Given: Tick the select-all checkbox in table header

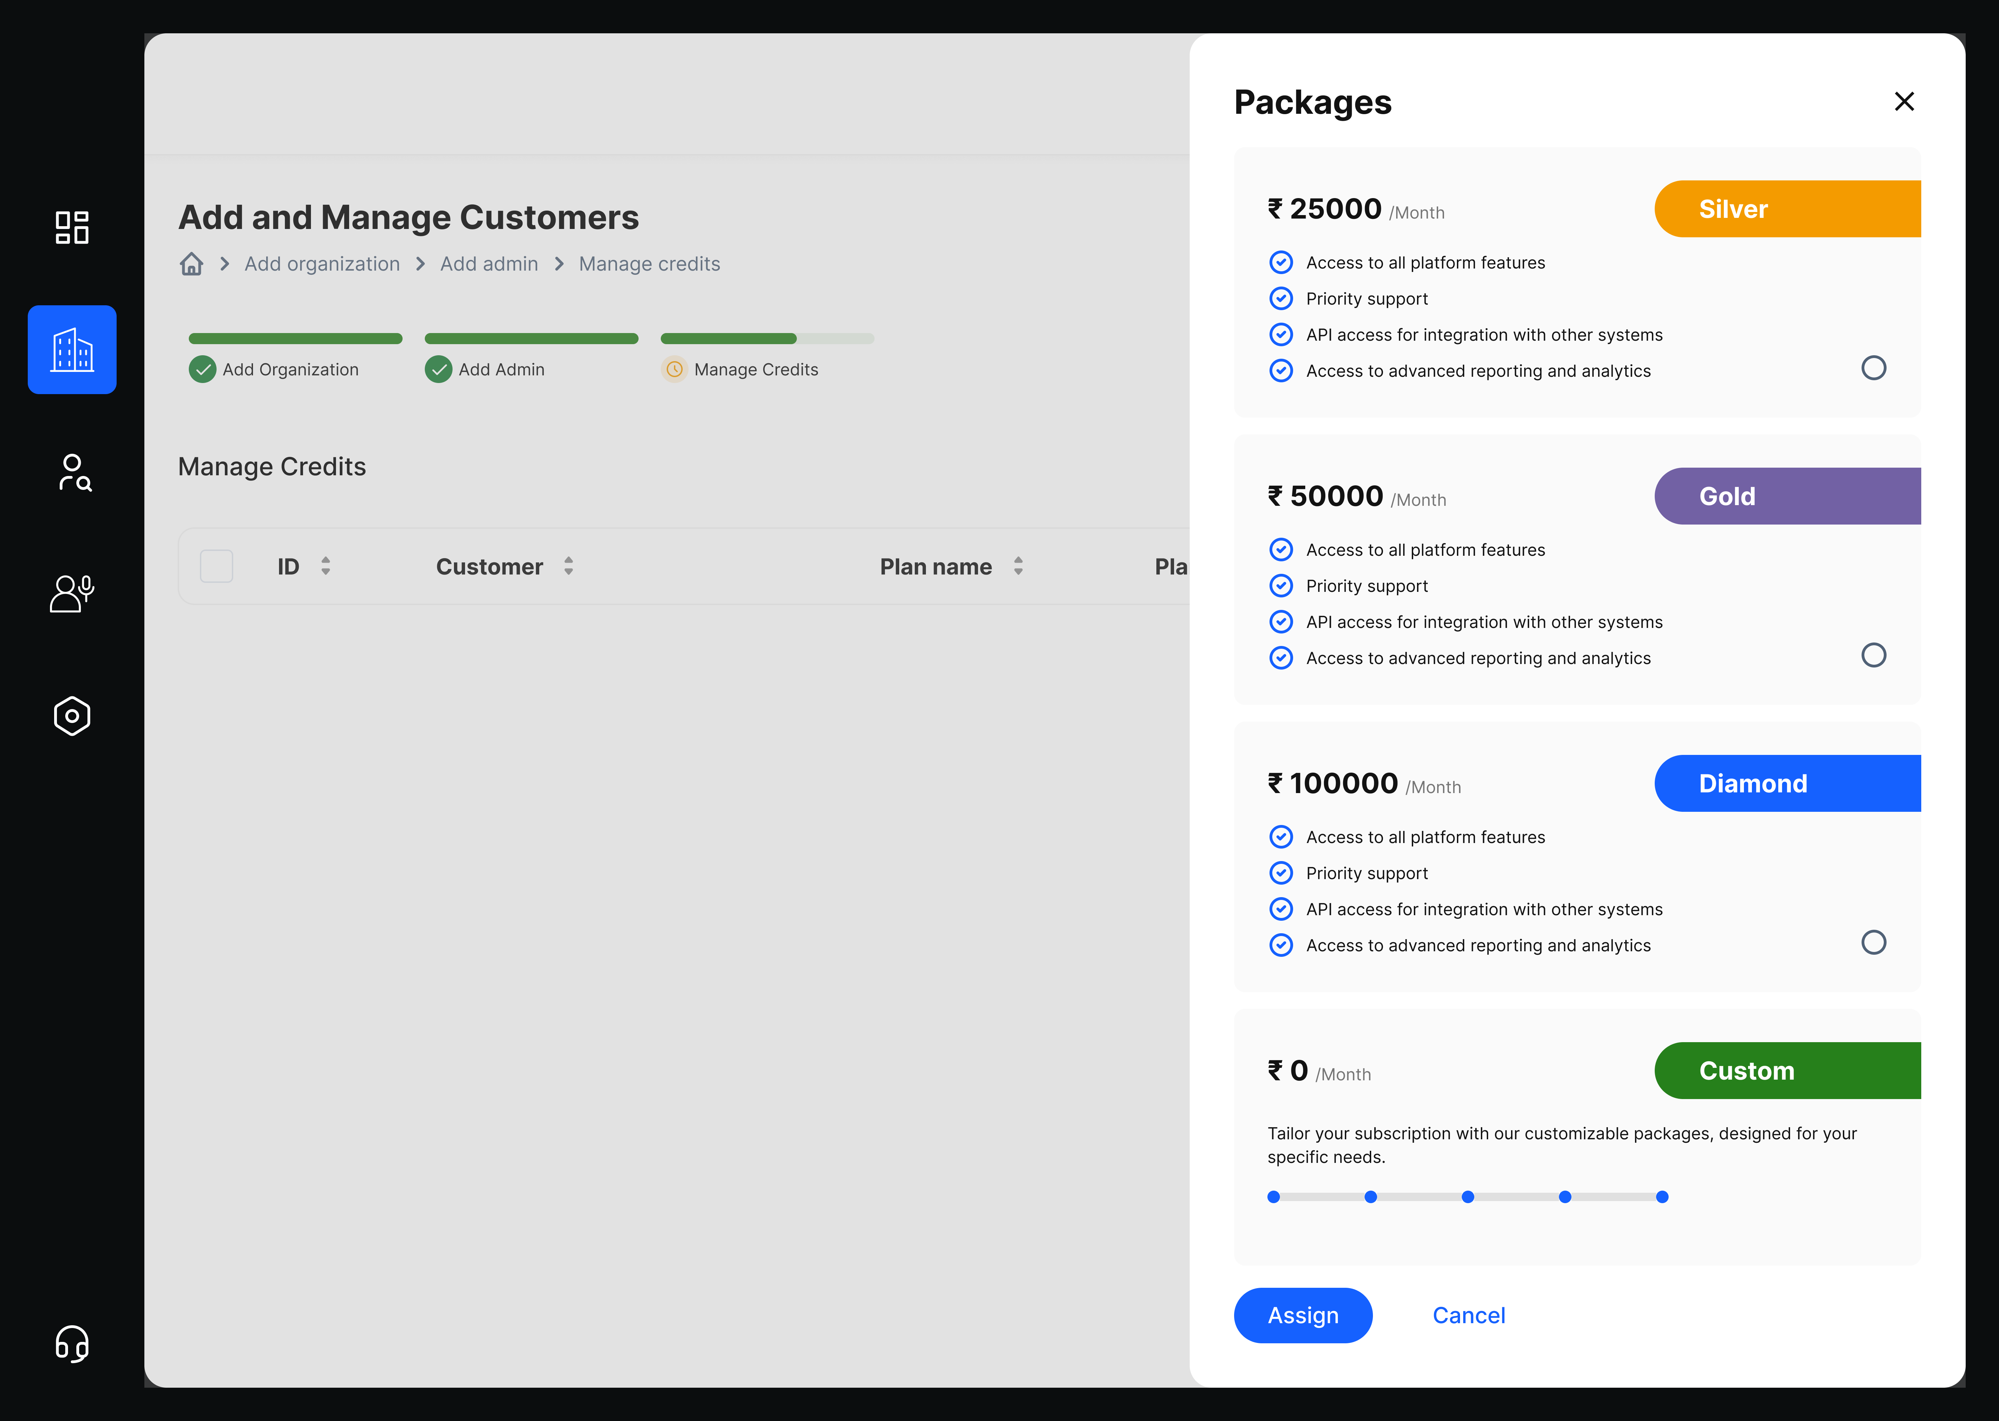Looking at the screenshot, I should [x=216, y=566].
